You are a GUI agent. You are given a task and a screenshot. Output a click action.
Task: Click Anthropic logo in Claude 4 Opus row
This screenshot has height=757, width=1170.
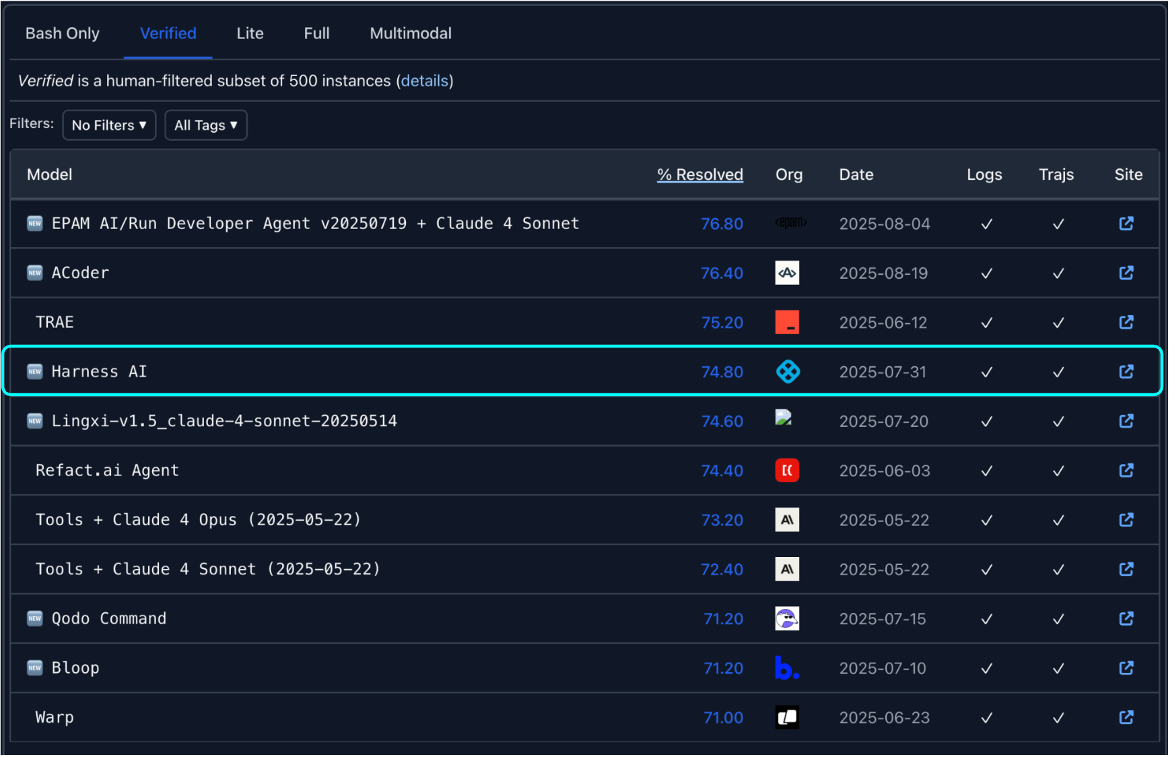point(787,520)
